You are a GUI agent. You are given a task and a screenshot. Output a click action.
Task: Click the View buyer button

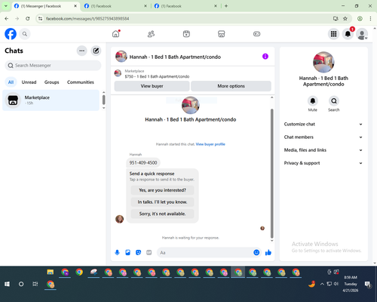(x=152, y=86)
